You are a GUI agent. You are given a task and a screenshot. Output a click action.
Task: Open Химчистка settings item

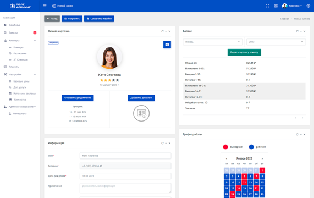tap(20, 100)
